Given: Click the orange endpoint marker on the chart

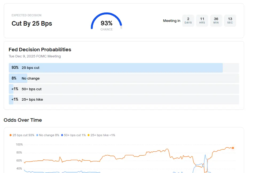Looking at the screenshot, I should (233, 148).
